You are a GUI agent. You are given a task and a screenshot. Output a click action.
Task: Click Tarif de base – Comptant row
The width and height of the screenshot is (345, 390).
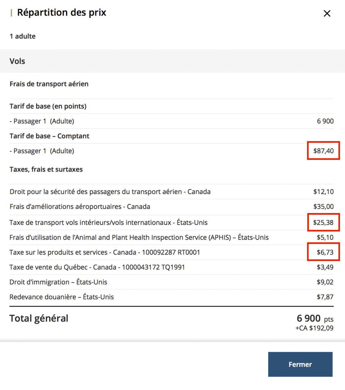point(49,136)
